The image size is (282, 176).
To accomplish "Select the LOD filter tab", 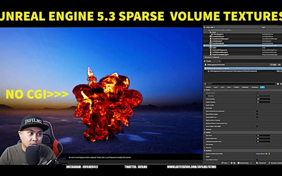I will click(x=222, y=87).
